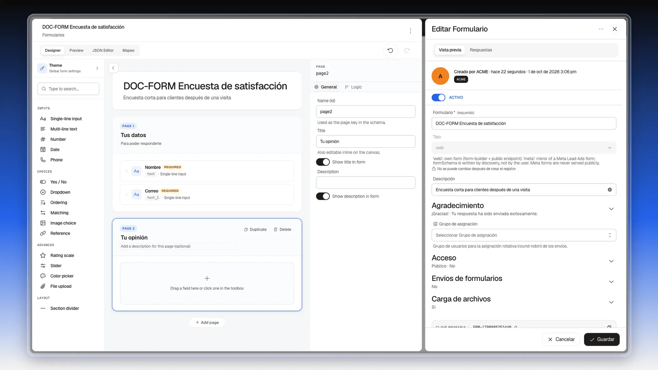
Task: Toggle Show description in form
Action: (x=323, y=196)
